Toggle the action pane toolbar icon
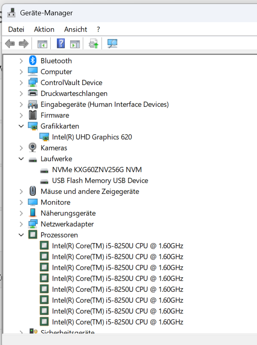Image resolution: width=257 pixels, height=345 pixels. 75,44
